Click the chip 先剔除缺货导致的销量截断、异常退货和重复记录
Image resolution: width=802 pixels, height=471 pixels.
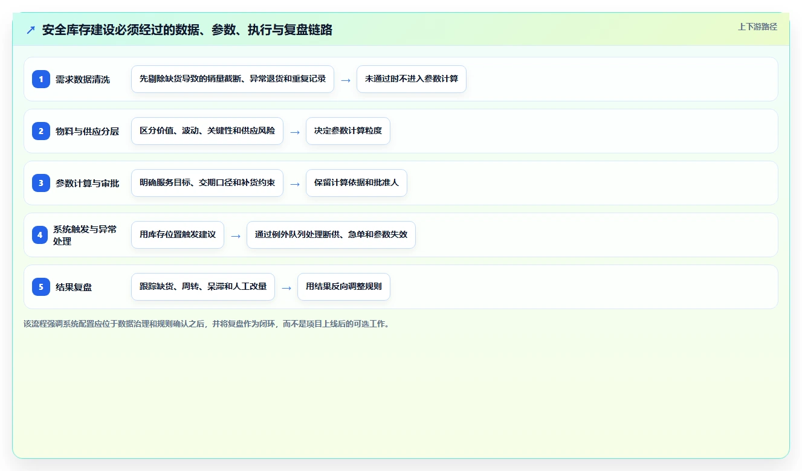(x=233, y=79)
